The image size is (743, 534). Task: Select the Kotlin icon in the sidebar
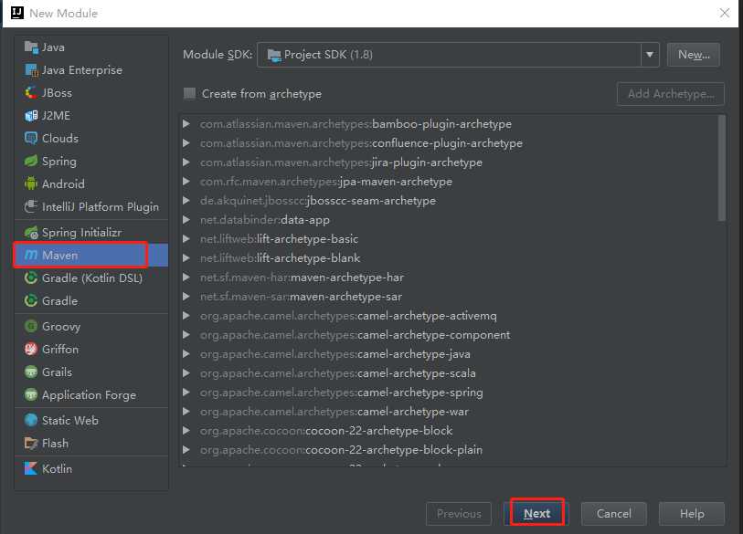pos(32,469)
